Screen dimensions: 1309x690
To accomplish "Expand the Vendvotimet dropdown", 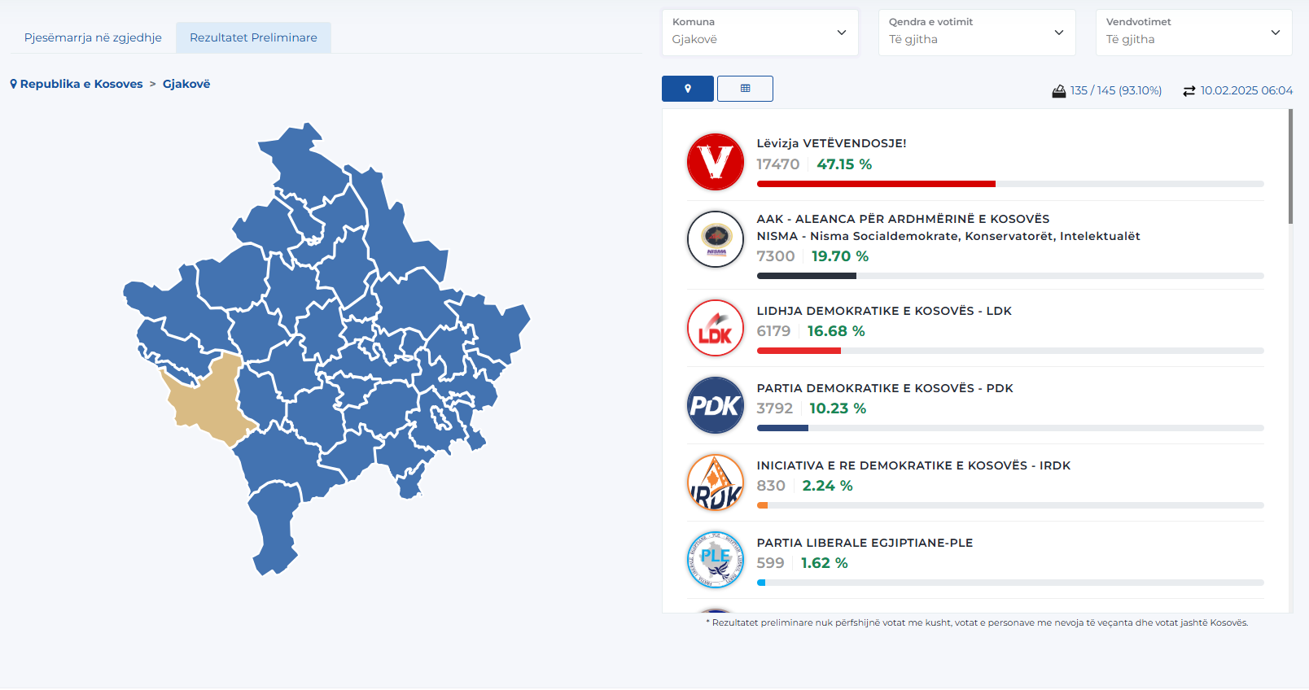I will (x=1193, y=33).
